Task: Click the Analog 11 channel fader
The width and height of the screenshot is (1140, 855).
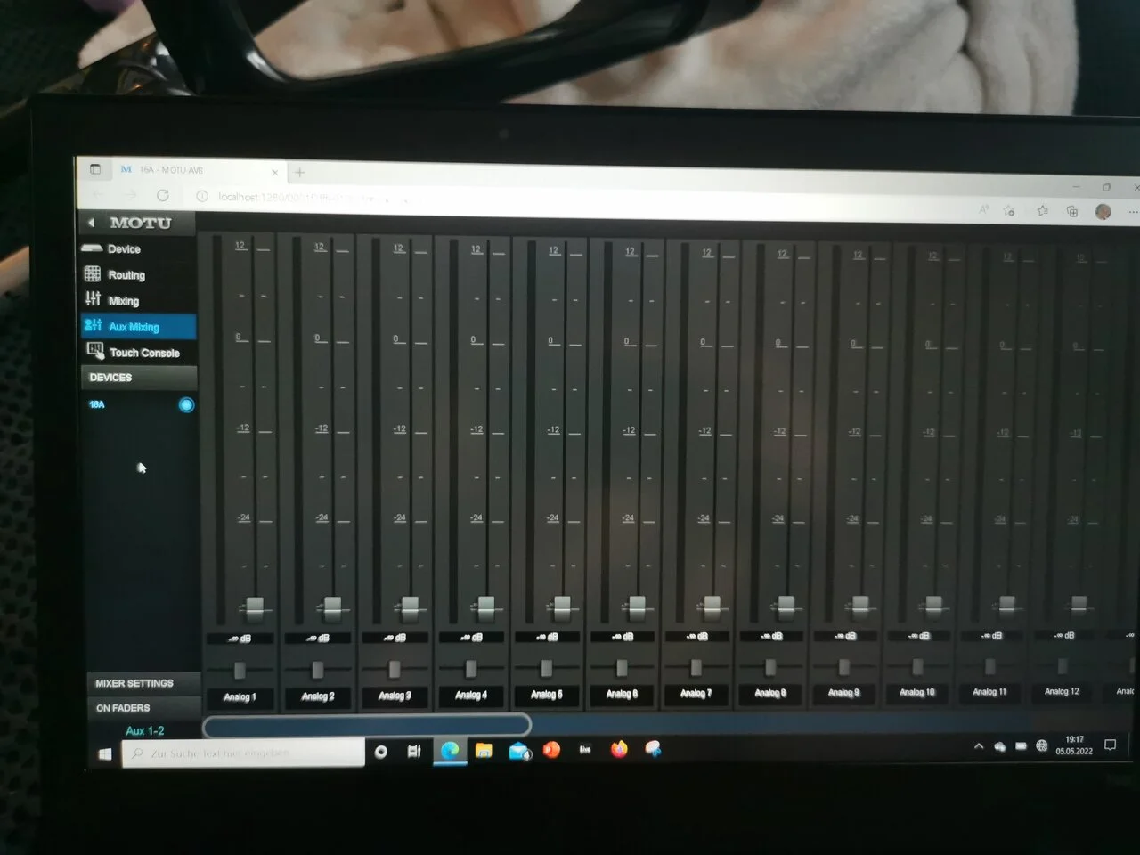Action: 1007,605
